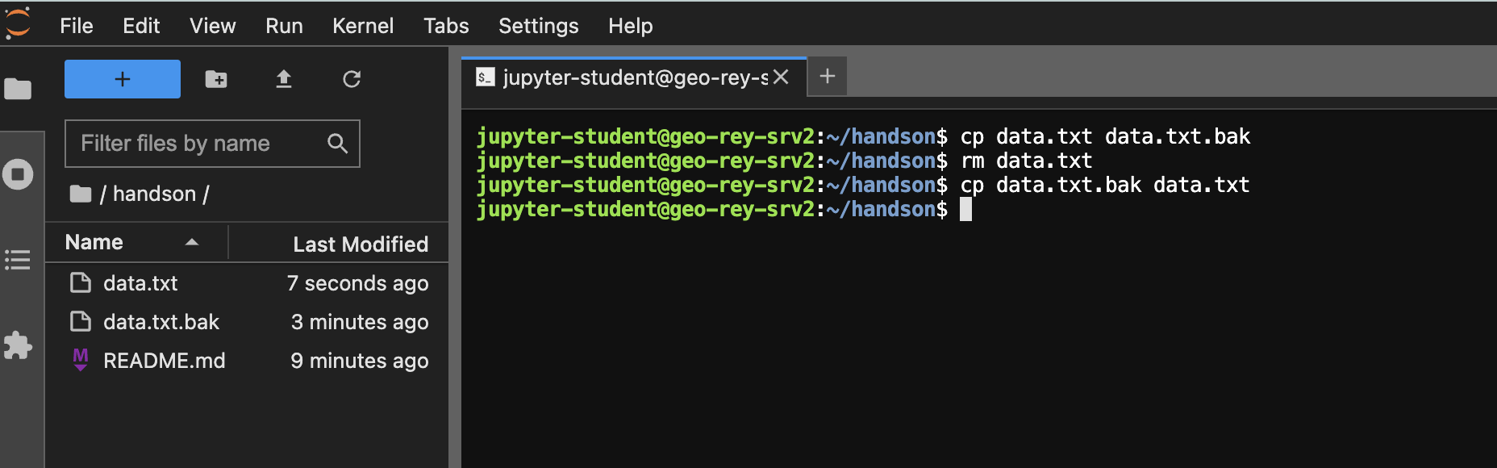Open the Extension Manager puzzle icon
Image resolution: width=1497 pixels, height=468 pixels.
(x=18, y=345)
